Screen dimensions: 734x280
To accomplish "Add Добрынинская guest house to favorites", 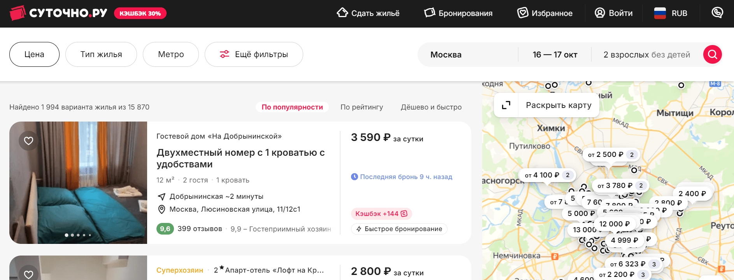I will (28, 141).
